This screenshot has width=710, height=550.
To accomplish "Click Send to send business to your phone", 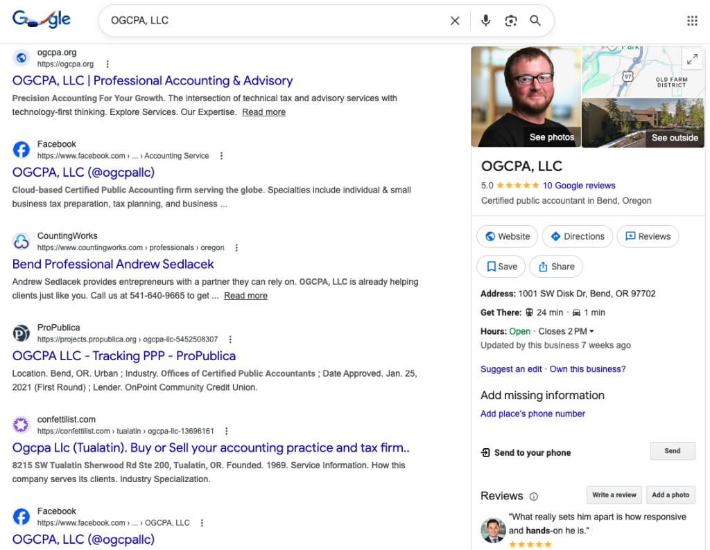I will point(671,451).
